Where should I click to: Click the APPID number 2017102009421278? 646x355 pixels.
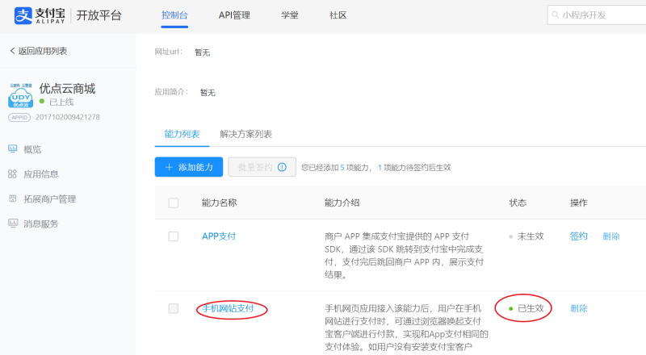[68, 117]
